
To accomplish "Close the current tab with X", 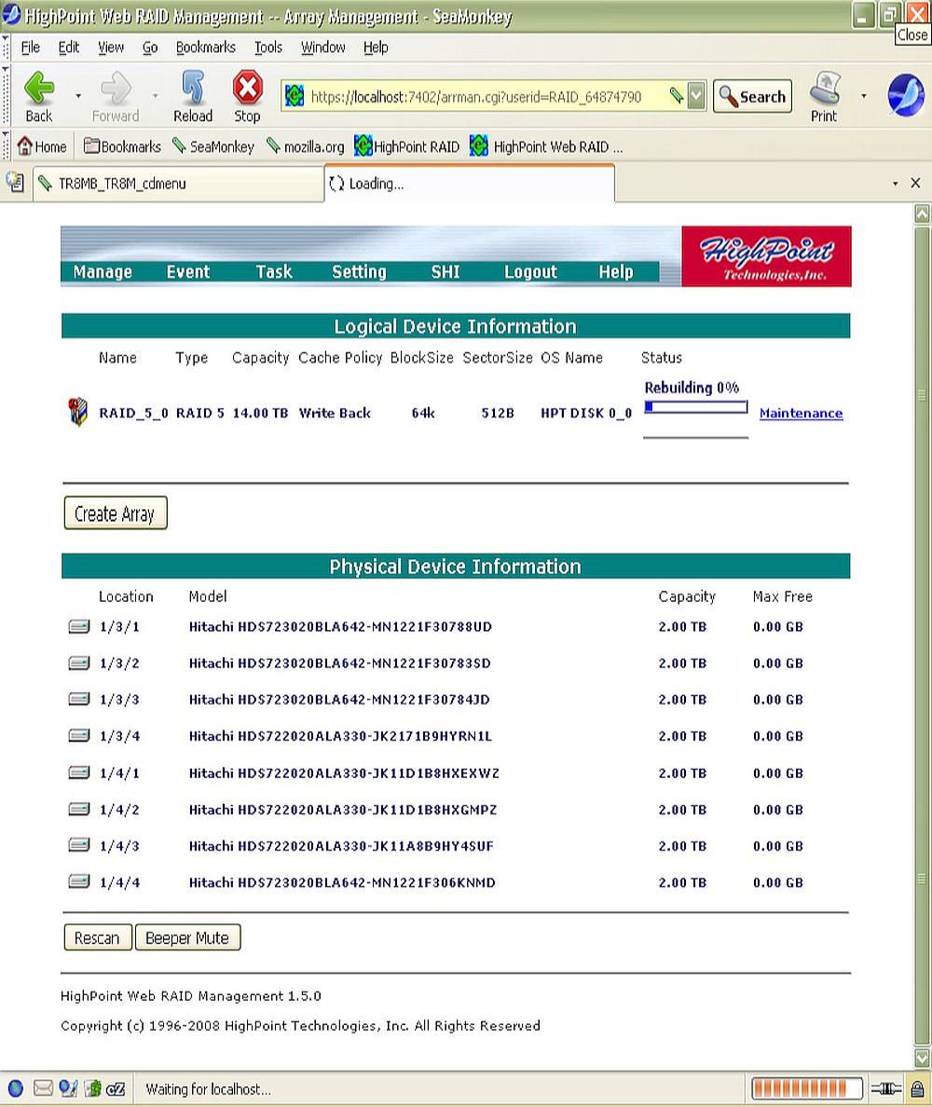I will tap(916, 184).
